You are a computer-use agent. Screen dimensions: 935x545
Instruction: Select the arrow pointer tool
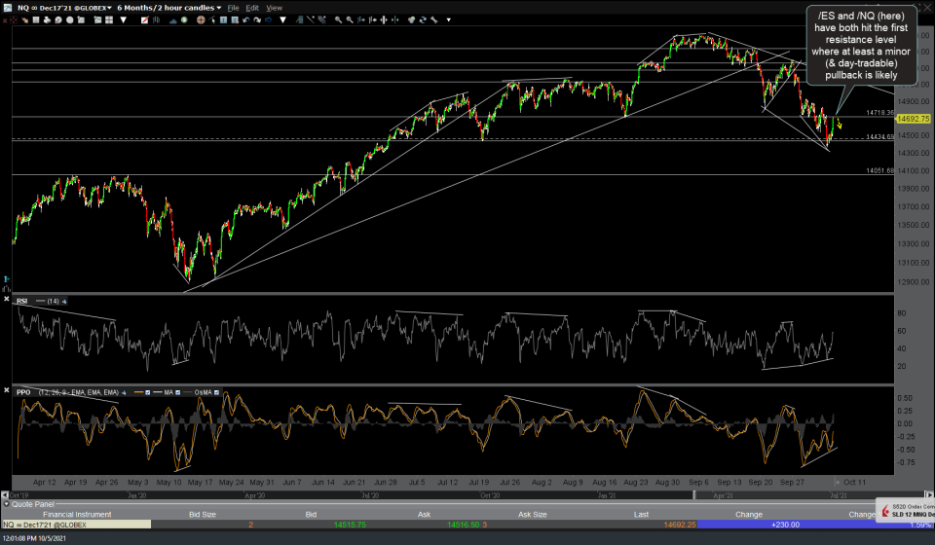[212, 19]
